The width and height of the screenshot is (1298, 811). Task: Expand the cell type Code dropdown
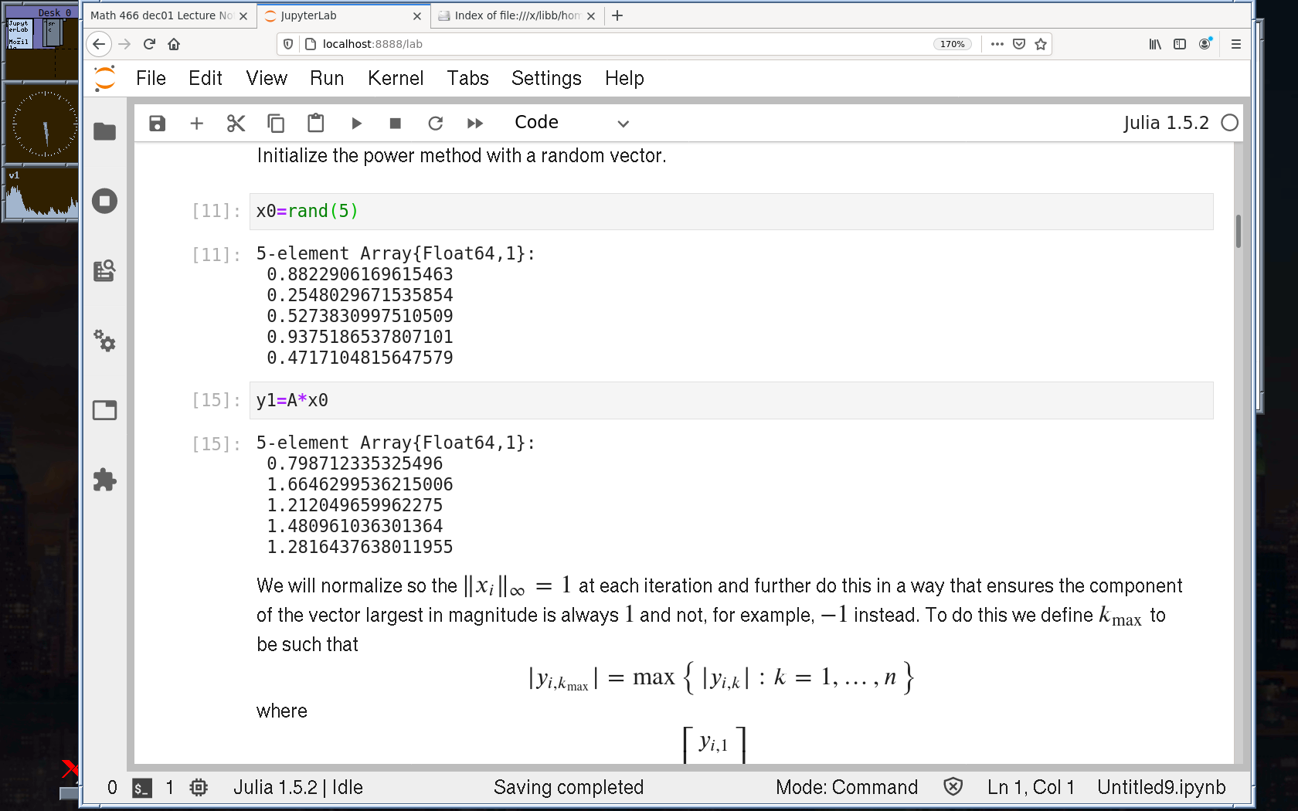pyautogui.click(x=572, y=123)
